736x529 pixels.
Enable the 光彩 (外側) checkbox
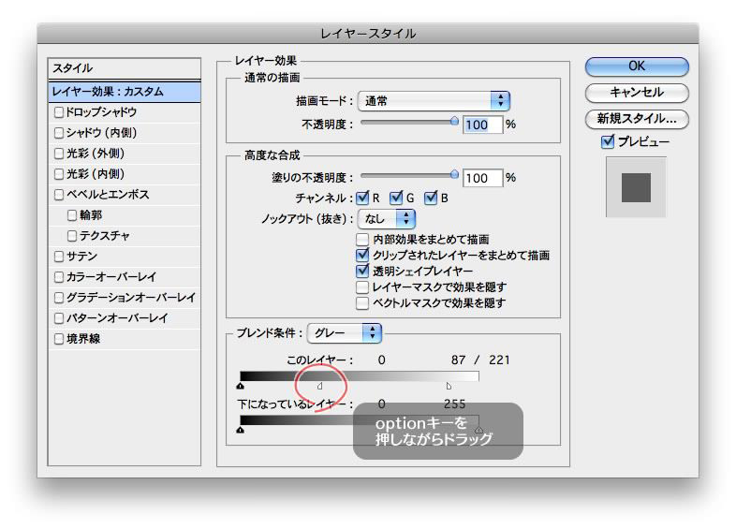[59, 154]
